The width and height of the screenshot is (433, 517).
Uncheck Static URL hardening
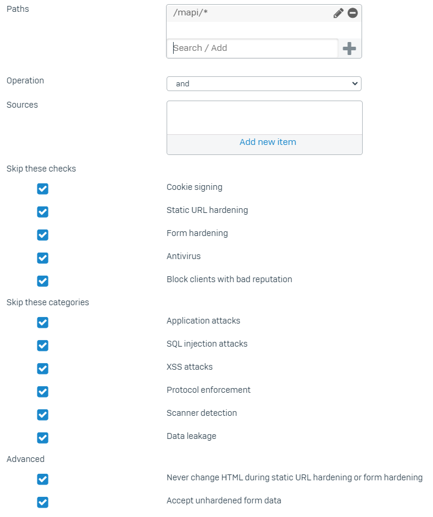[x=43, y=212]
